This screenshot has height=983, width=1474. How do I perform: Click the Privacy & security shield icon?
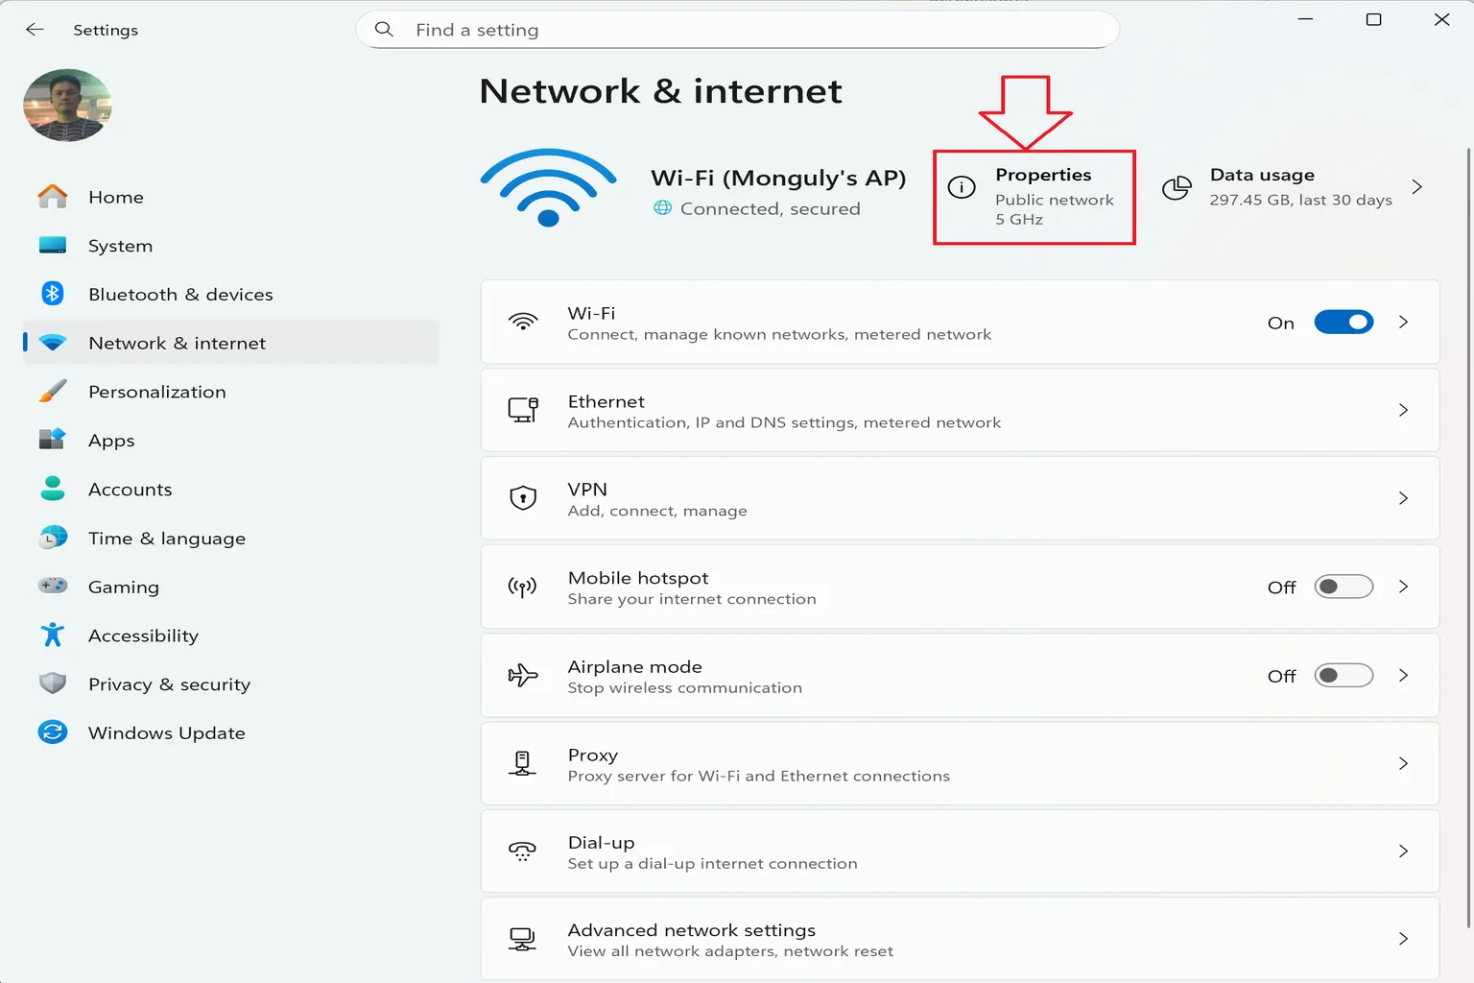tap(53, 683)
